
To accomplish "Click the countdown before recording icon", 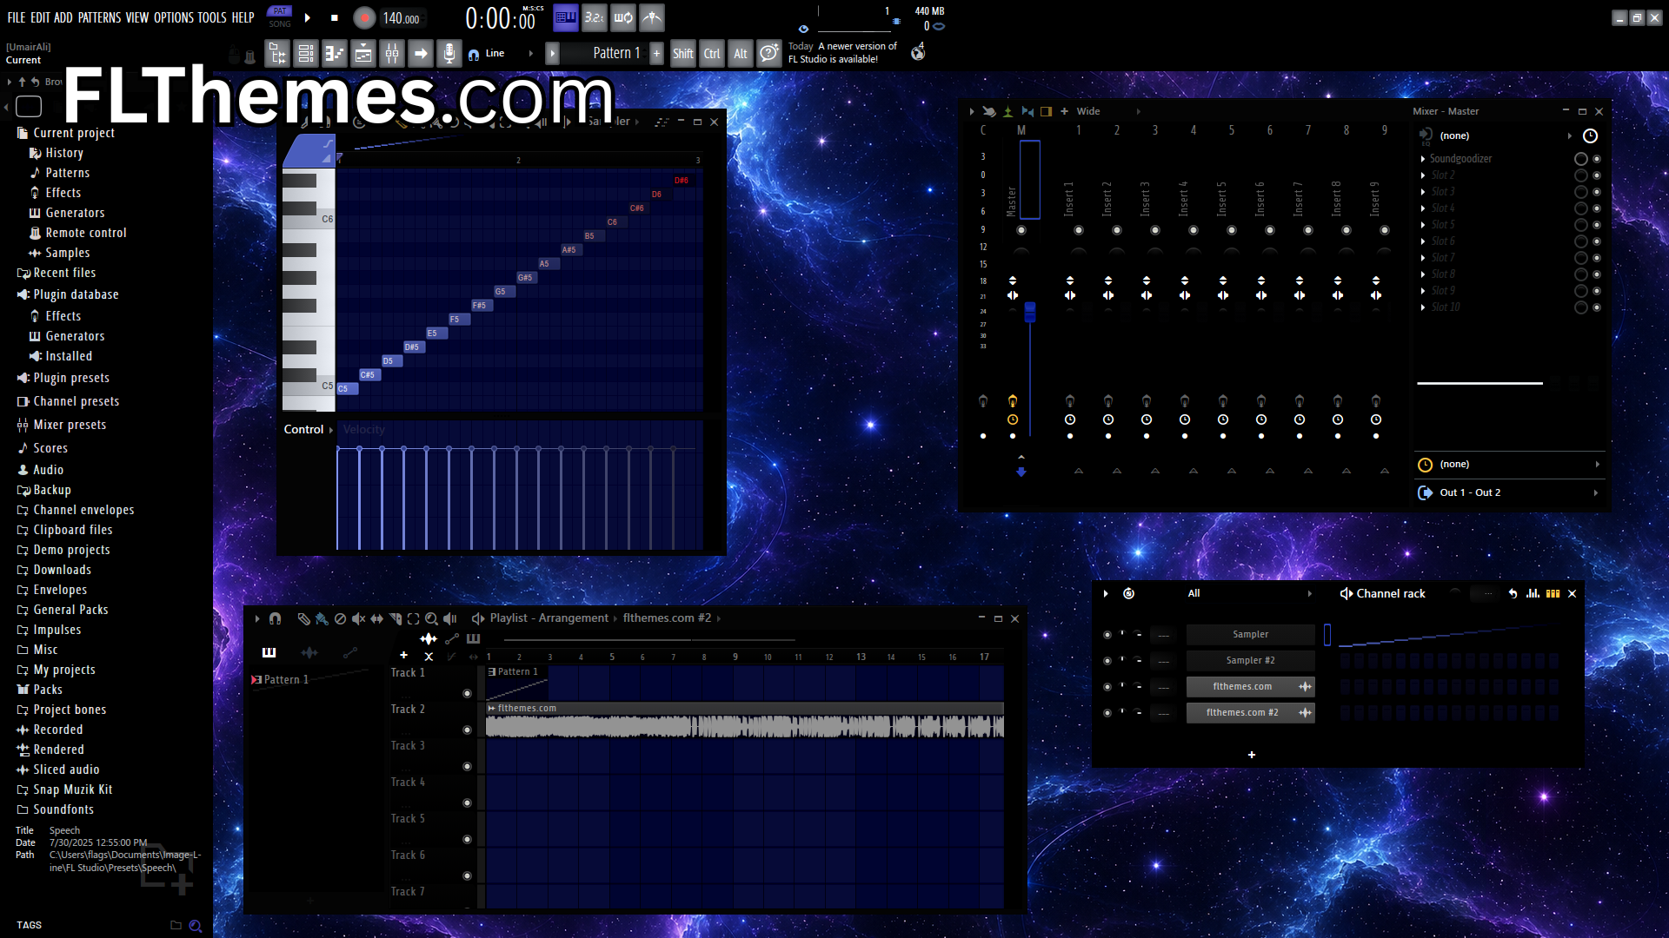I will pyautogui.click(x=595, y=17).
